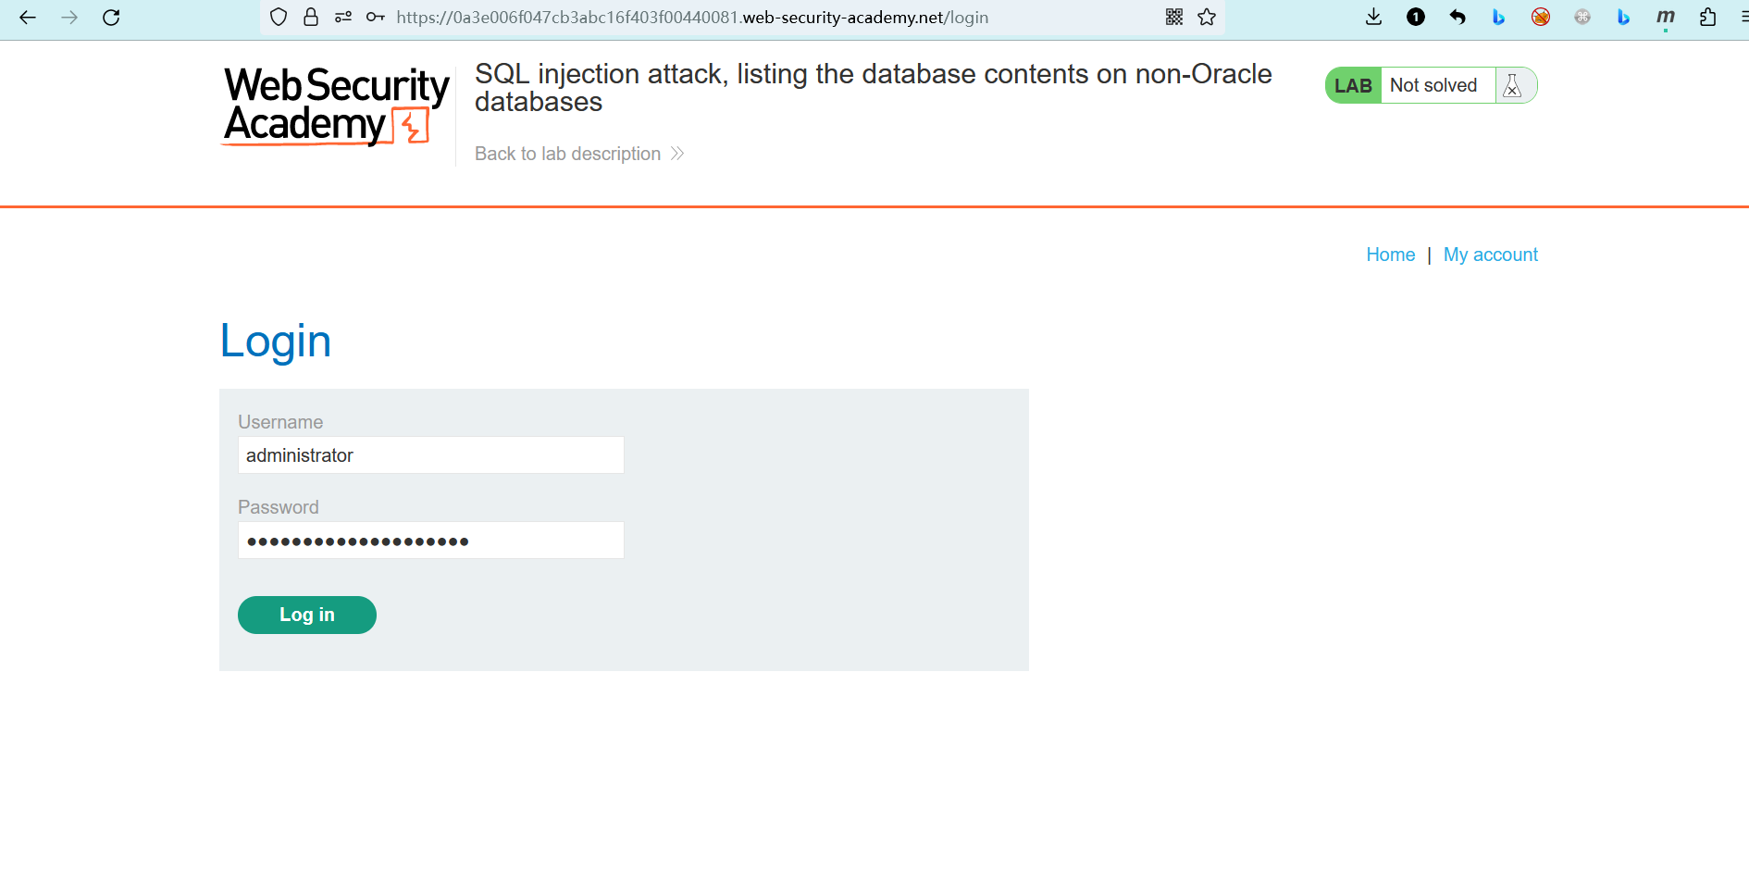1749x883 pixels.
Task: Click the lab flask status icon
Action: (x=1513, y=86)
